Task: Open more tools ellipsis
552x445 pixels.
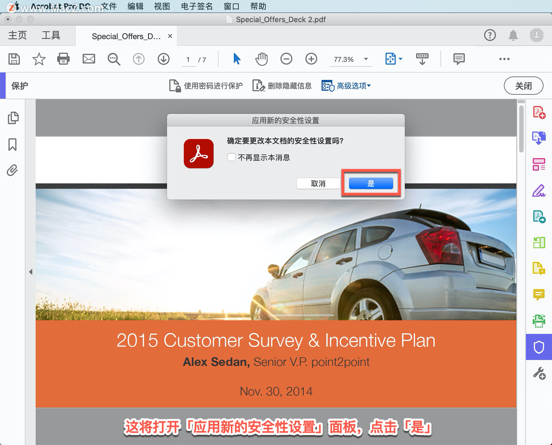Action: coord(504,59)
